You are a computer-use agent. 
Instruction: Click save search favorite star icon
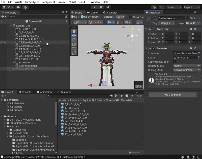(x=132, y=96)
